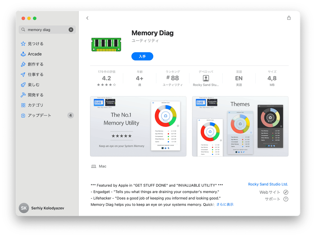Click the 179件の評価 ratings count
Image resolution: width=316 pixels, height=237 pixels.
point(107,72)
